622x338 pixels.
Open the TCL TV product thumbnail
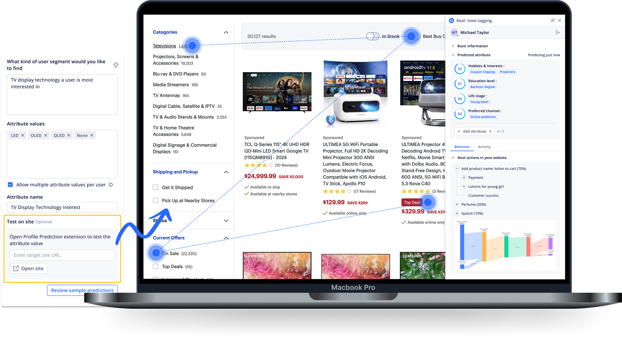[x=277, y=92]
